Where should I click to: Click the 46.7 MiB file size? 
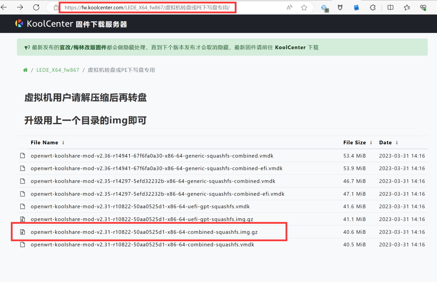(x=355, y=181)
